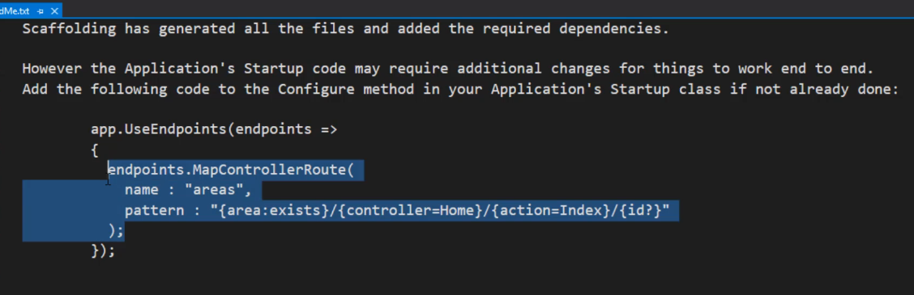Viewport: 914px width, 295px height.
Task: Close the ReadMe.txt tab
Action: pos(53,11)
